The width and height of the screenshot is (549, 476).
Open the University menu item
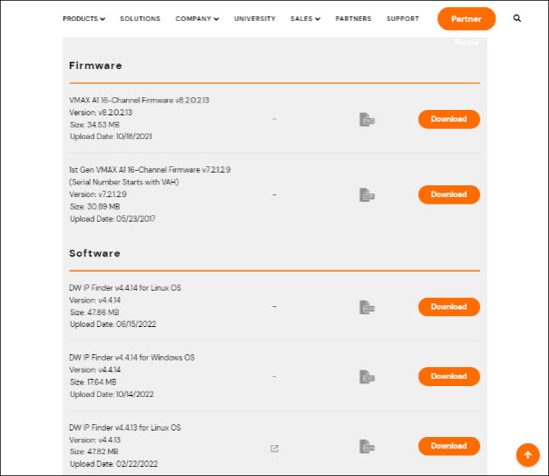(x=255, y=18)
